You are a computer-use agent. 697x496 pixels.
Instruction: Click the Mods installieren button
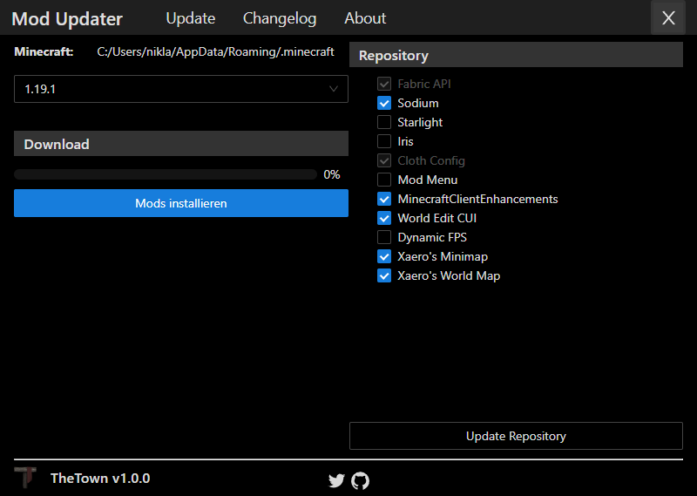coord(181,203)
